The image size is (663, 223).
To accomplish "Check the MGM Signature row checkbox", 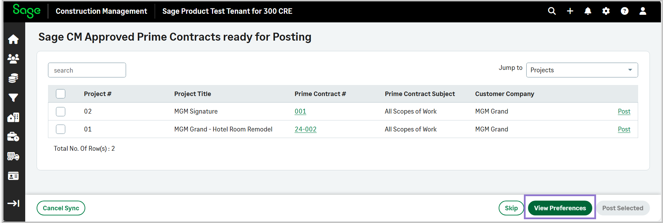I will tap(60, 111).
